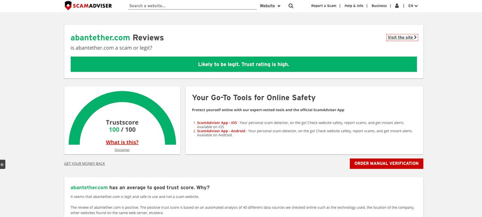Click the Get Your Money Back link
Viewport: 482px width, 217px height.
(84, 164)
